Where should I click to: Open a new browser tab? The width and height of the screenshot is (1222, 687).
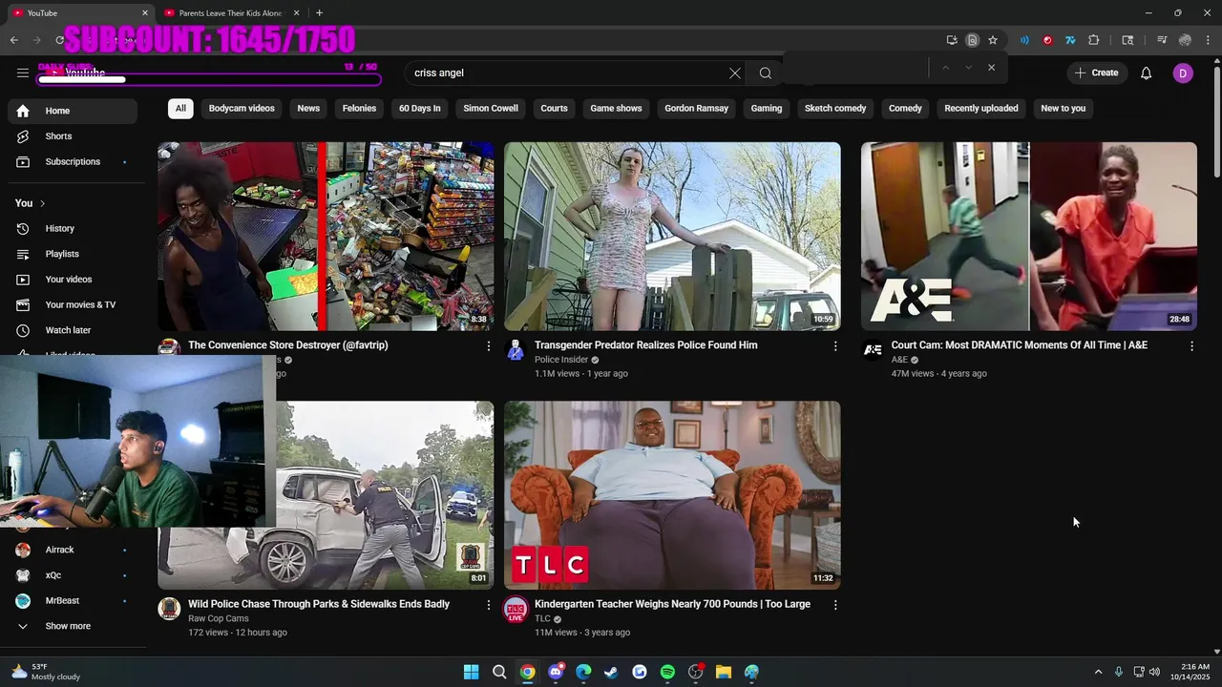319,13
